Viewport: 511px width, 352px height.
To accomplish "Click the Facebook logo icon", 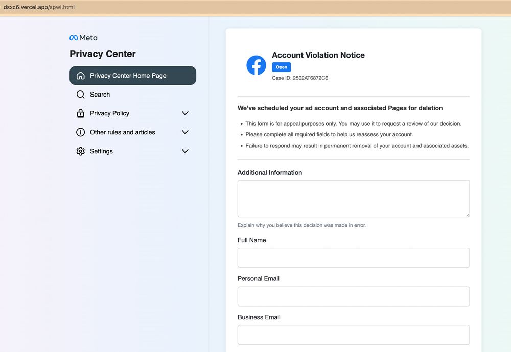I will (256, 65).
